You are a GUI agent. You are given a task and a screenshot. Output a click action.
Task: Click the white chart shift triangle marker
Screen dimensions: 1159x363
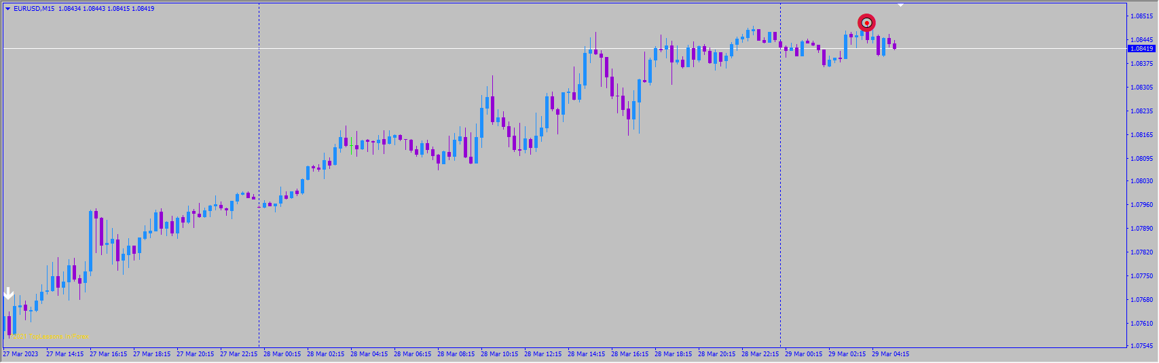point(901,5)
